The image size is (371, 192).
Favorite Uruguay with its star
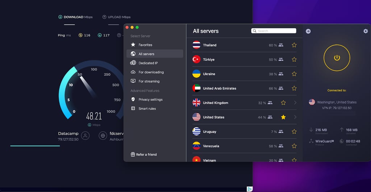(294, 131)
